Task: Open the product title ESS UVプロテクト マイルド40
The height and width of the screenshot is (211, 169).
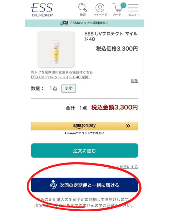Action: pyautogui.click(x=111, y=36)
